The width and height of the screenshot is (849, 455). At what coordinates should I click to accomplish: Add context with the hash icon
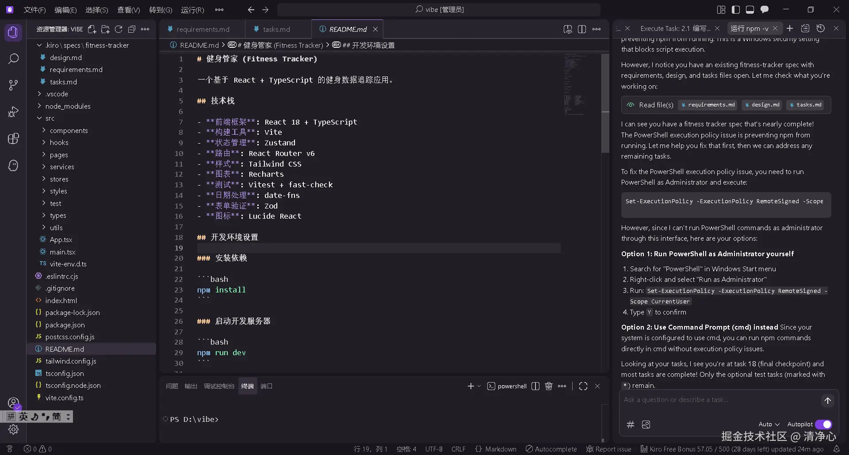coord(631,425)
